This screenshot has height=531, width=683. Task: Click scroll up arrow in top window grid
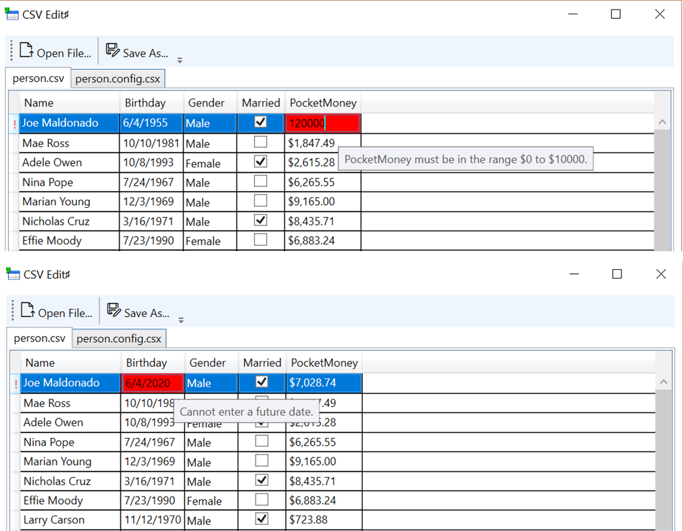pyautogui.click(x=663, y=122)
